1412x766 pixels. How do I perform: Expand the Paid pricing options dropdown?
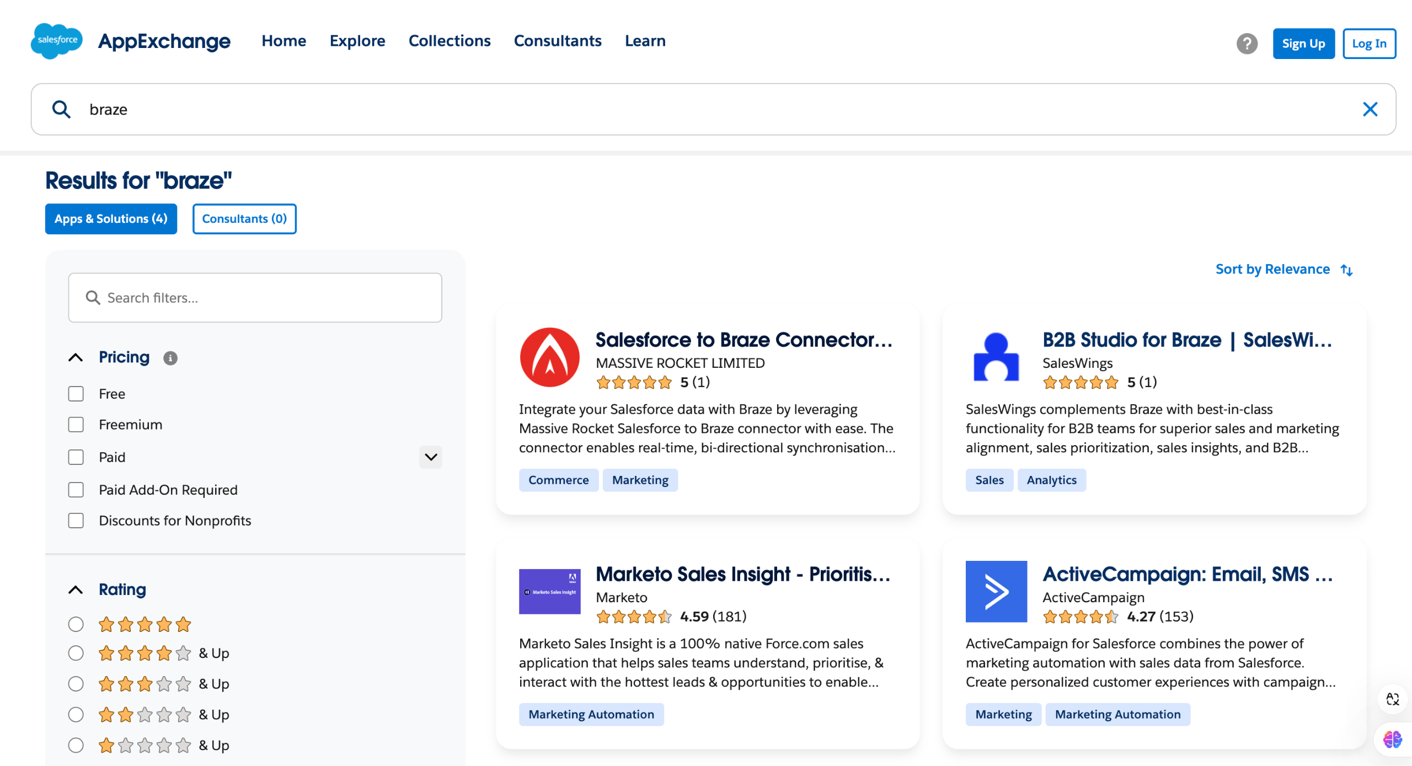pos(431,457)
